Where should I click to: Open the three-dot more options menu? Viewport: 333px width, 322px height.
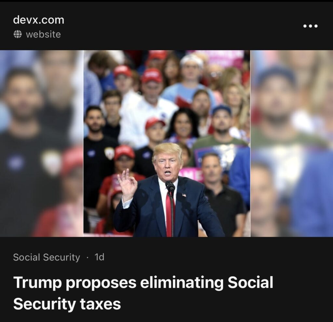[310, 26]
